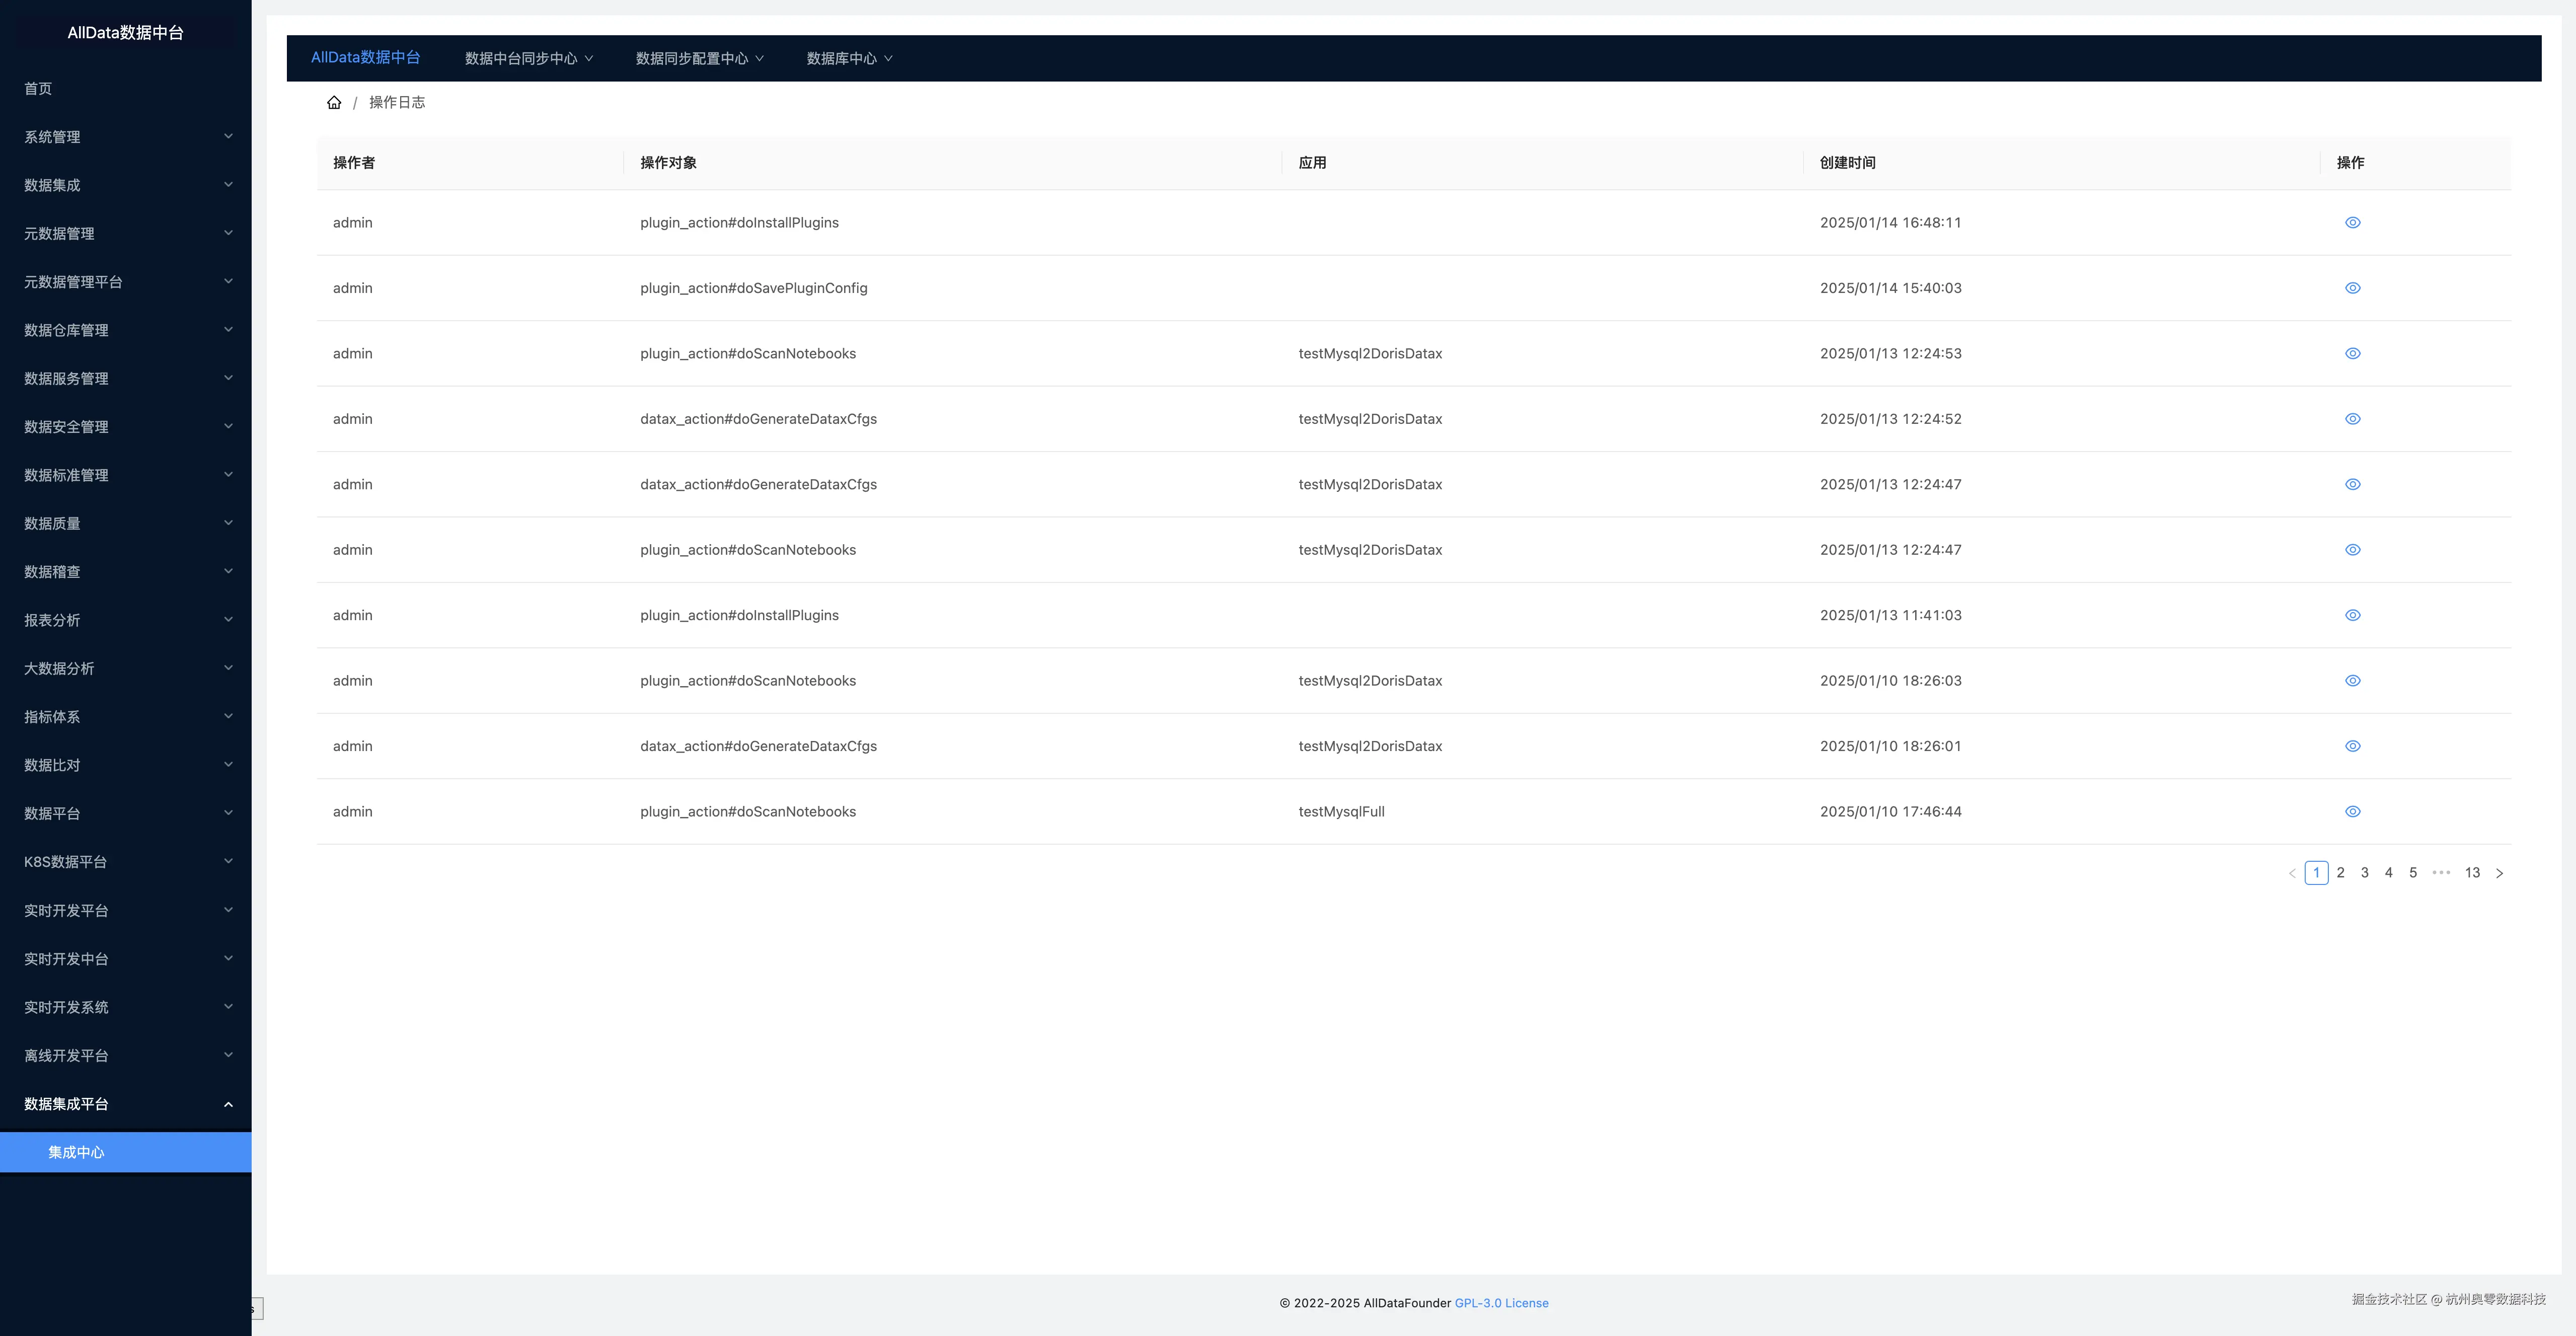Go to next page arrow in pagination
The image size is (2576, 1336).
pyautogui.click(x=2499, y=873)
